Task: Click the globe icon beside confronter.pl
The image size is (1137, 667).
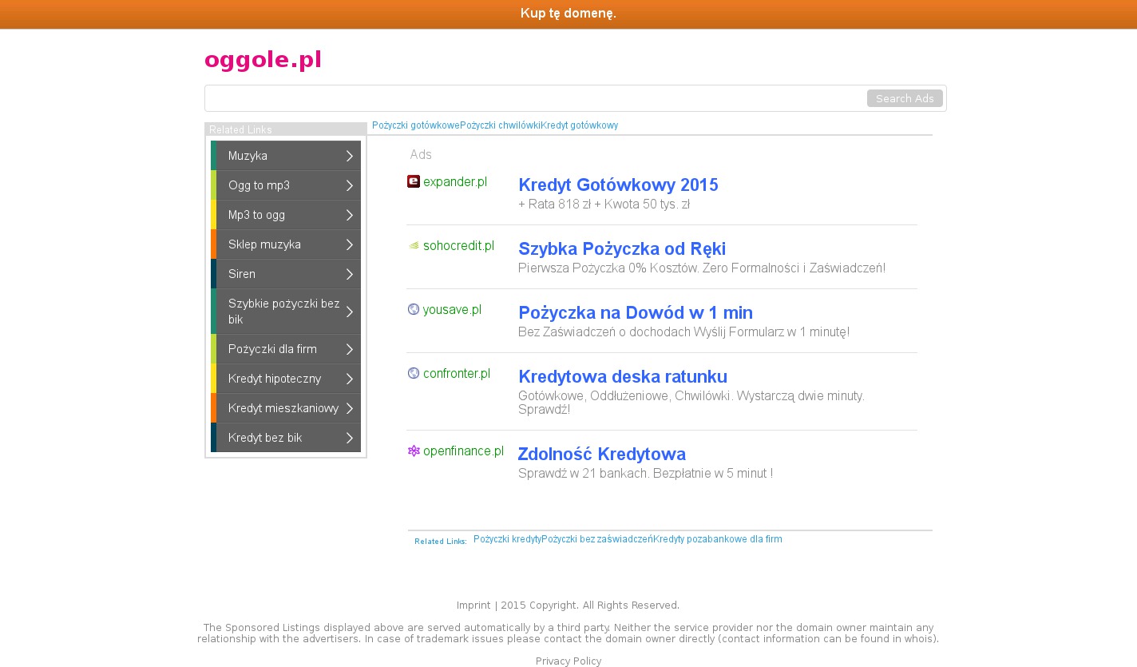Action: coord(414,373)
